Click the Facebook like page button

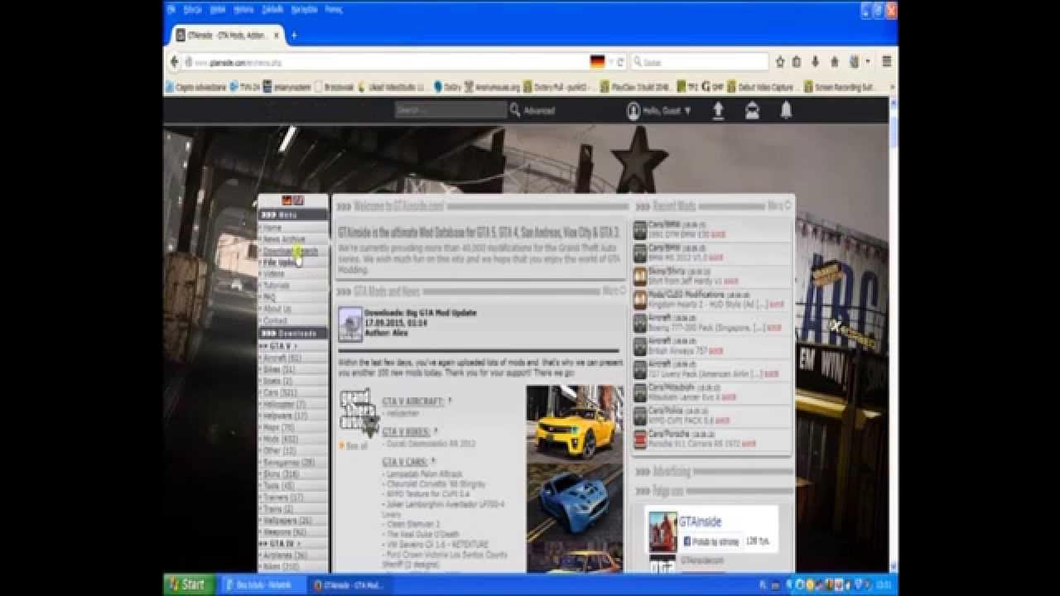711,541
